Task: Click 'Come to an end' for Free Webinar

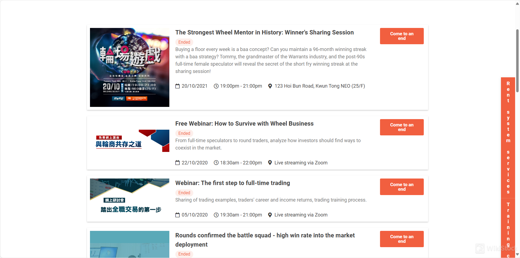Action: (402, 127)
